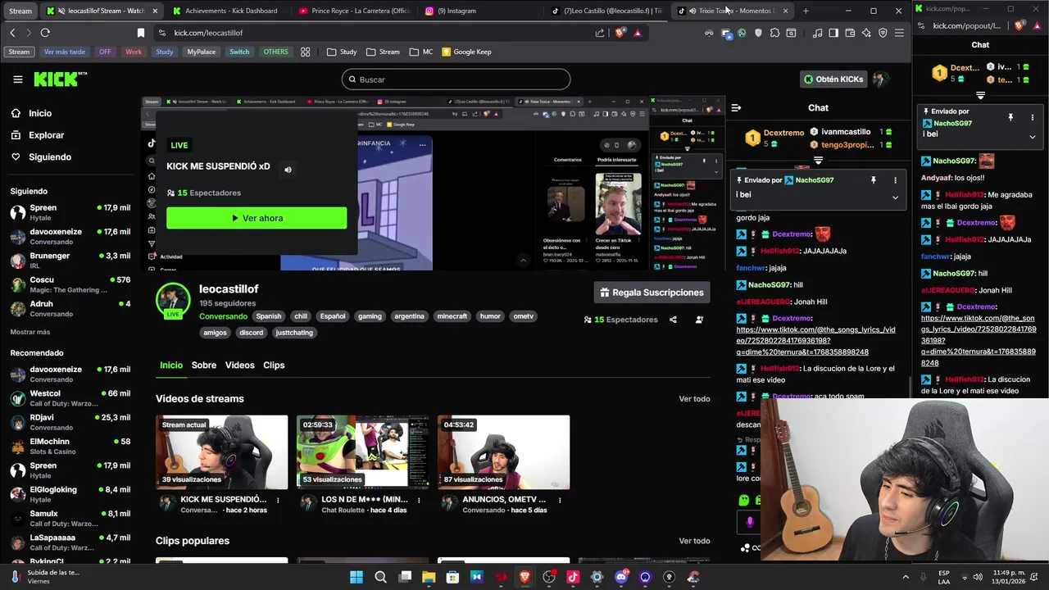The height and width of the screenshot is (590, 1049).
Task: Switch to the Sobre tab
Action: 204,365
